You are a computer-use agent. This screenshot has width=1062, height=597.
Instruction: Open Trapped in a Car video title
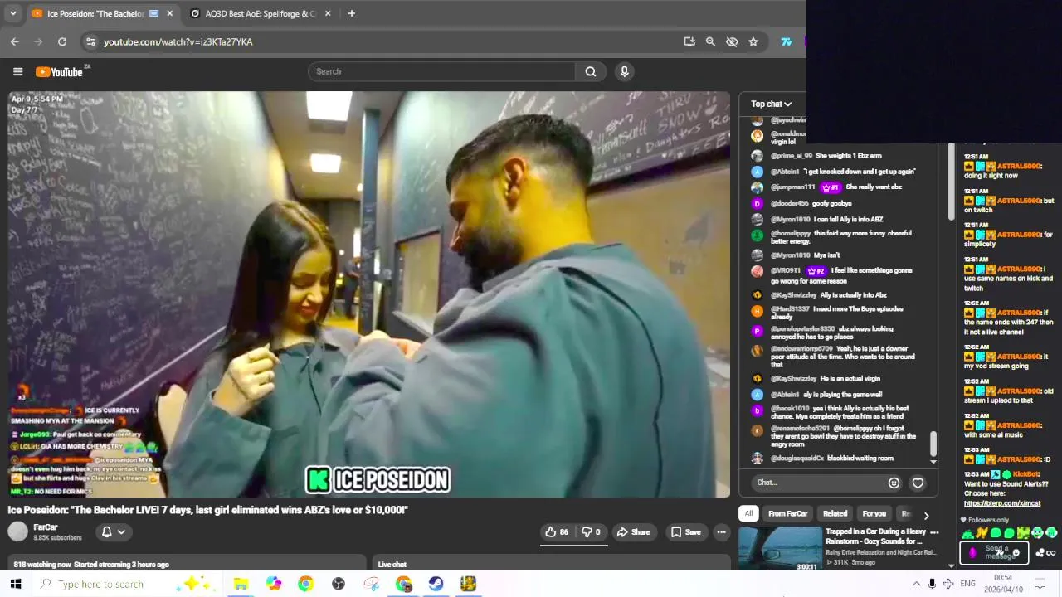tap(875, 536)
